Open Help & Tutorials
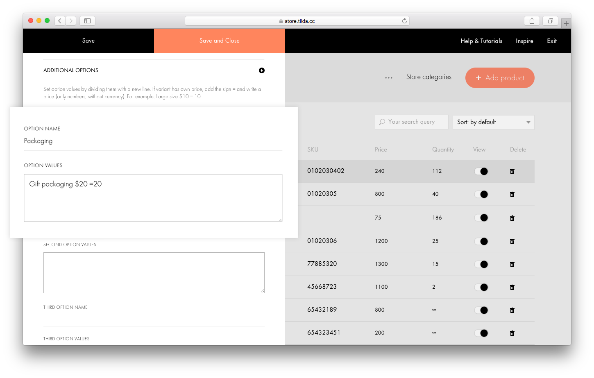The height and width of the screenshot is (378, 594). pyautogui.click(x=481, y=41)
